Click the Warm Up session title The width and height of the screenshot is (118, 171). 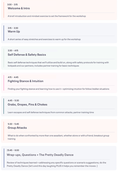pos(14,32)
